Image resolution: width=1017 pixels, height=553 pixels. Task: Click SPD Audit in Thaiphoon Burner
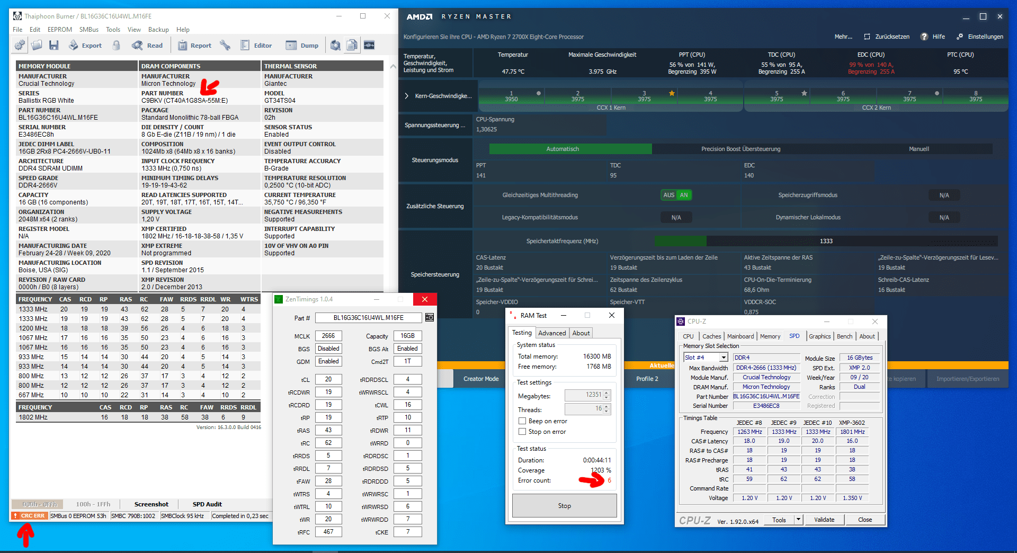point(207,504)
